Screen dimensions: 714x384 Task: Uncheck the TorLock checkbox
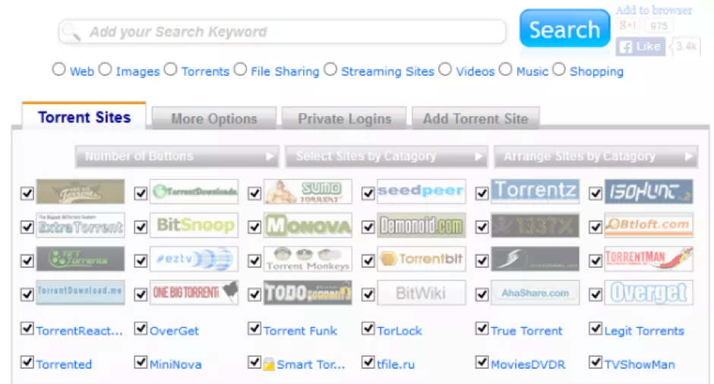tap(368, 329)
